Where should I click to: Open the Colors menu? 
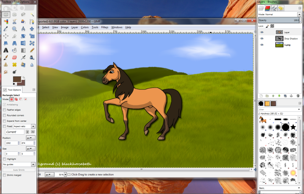pos(85,27)
